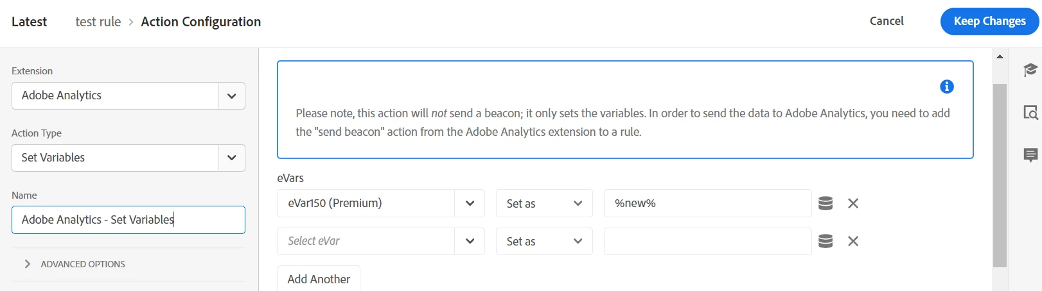1042x291 pixels.
Task: Remove the empty Select eVar row
Action: tap(853, 241)
